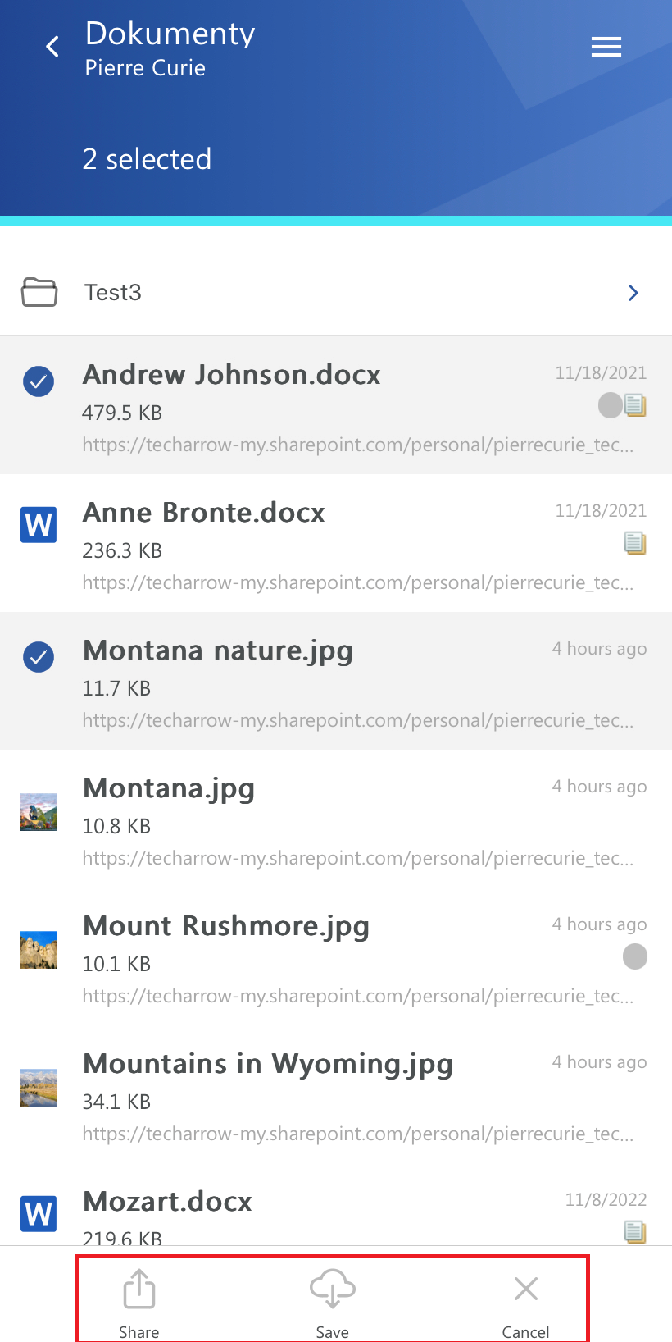Select the Mozart.docx file name

click(168, 1202)
